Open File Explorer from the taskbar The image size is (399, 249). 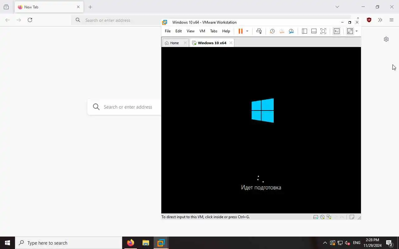click(x=146, y=243)
